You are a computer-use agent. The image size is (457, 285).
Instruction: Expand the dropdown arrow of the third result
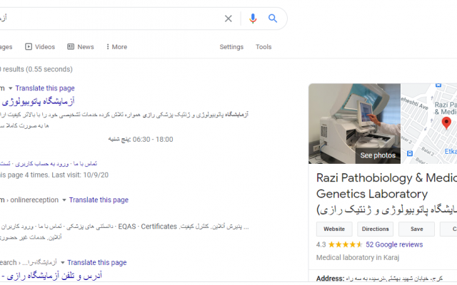point(62,263)
